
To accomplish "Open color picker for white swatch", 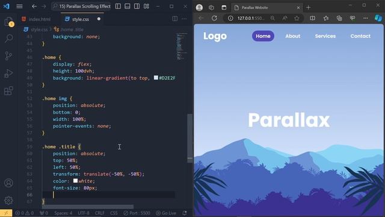I will [x=75, y=181].
